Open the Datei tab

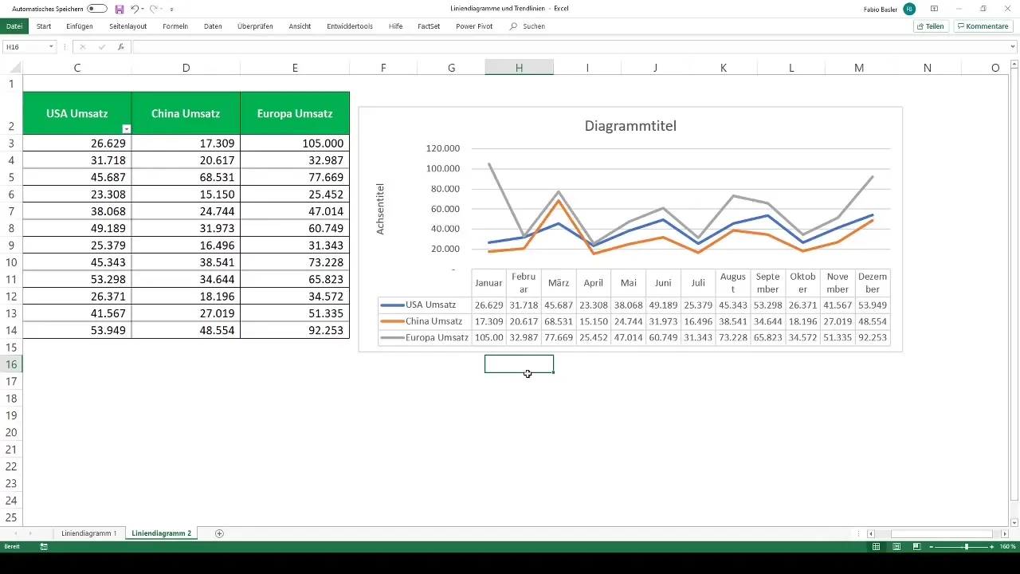coord(14,26)
